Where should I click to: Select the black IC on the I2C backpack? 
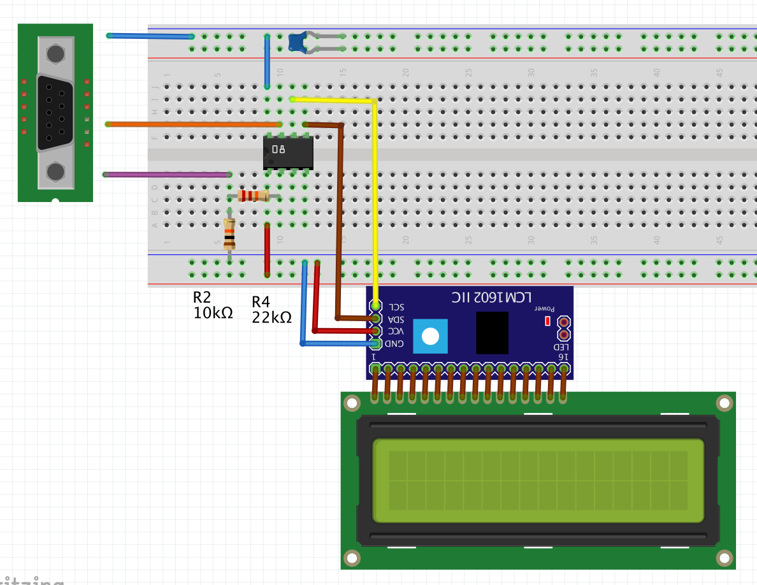(x=492, y=333)
